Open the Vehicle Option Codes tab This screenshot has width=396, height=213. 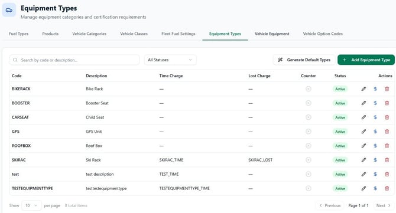(323, 34)
